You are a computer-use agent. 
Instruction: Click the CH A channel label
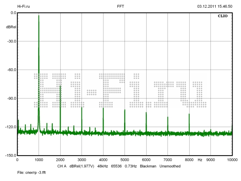(61, 166)
